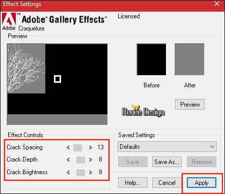Image resolution: width=225 pixels, height=194 pixels.
Task: Expand the Defaults saved settings dropdown
Action: [167, 147]
